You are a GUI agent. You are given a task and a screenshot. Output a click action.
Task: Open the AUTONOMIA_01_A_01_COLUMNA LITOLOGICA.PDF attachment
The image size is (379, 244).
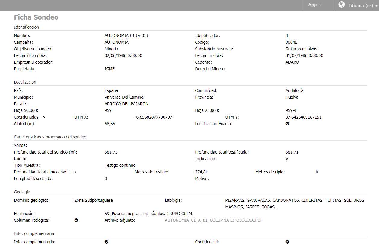point(213,220)
